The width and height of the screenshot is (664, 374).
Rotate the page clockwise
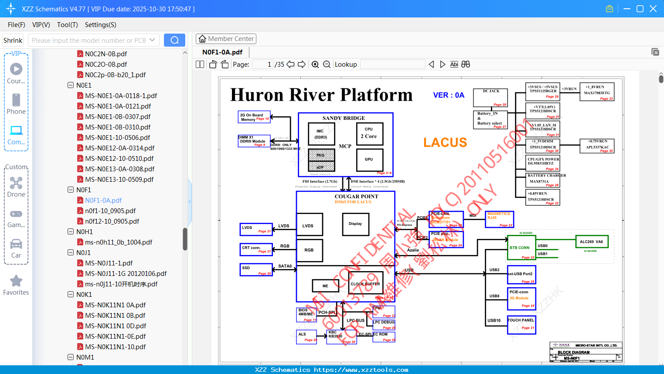pyautogui.click(x=225, y=65)
